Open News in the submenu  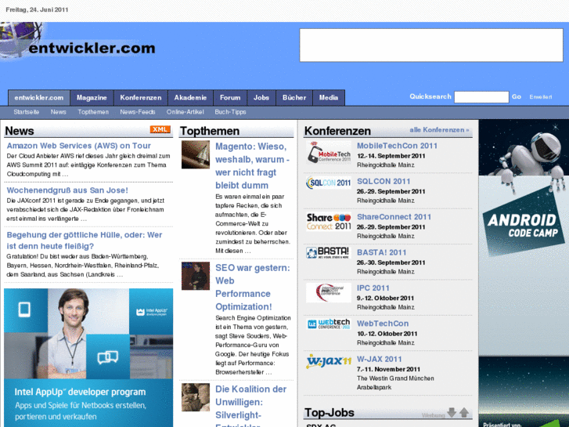pos(59,112)
